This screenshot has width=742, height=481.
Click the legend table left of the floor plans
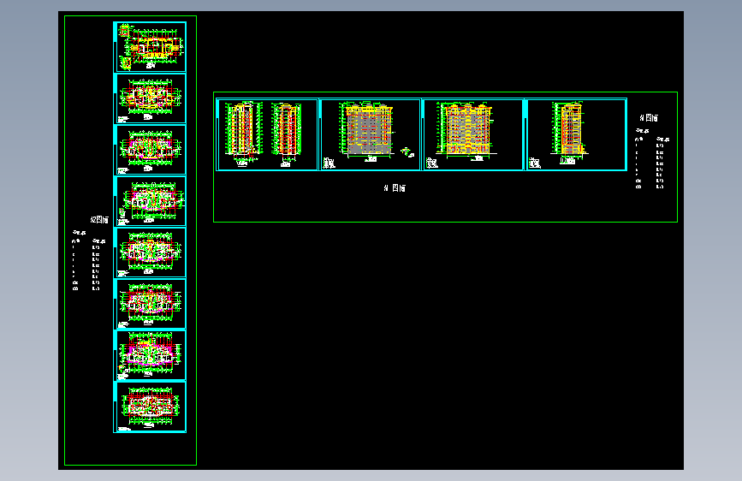[x=88, y=260]
